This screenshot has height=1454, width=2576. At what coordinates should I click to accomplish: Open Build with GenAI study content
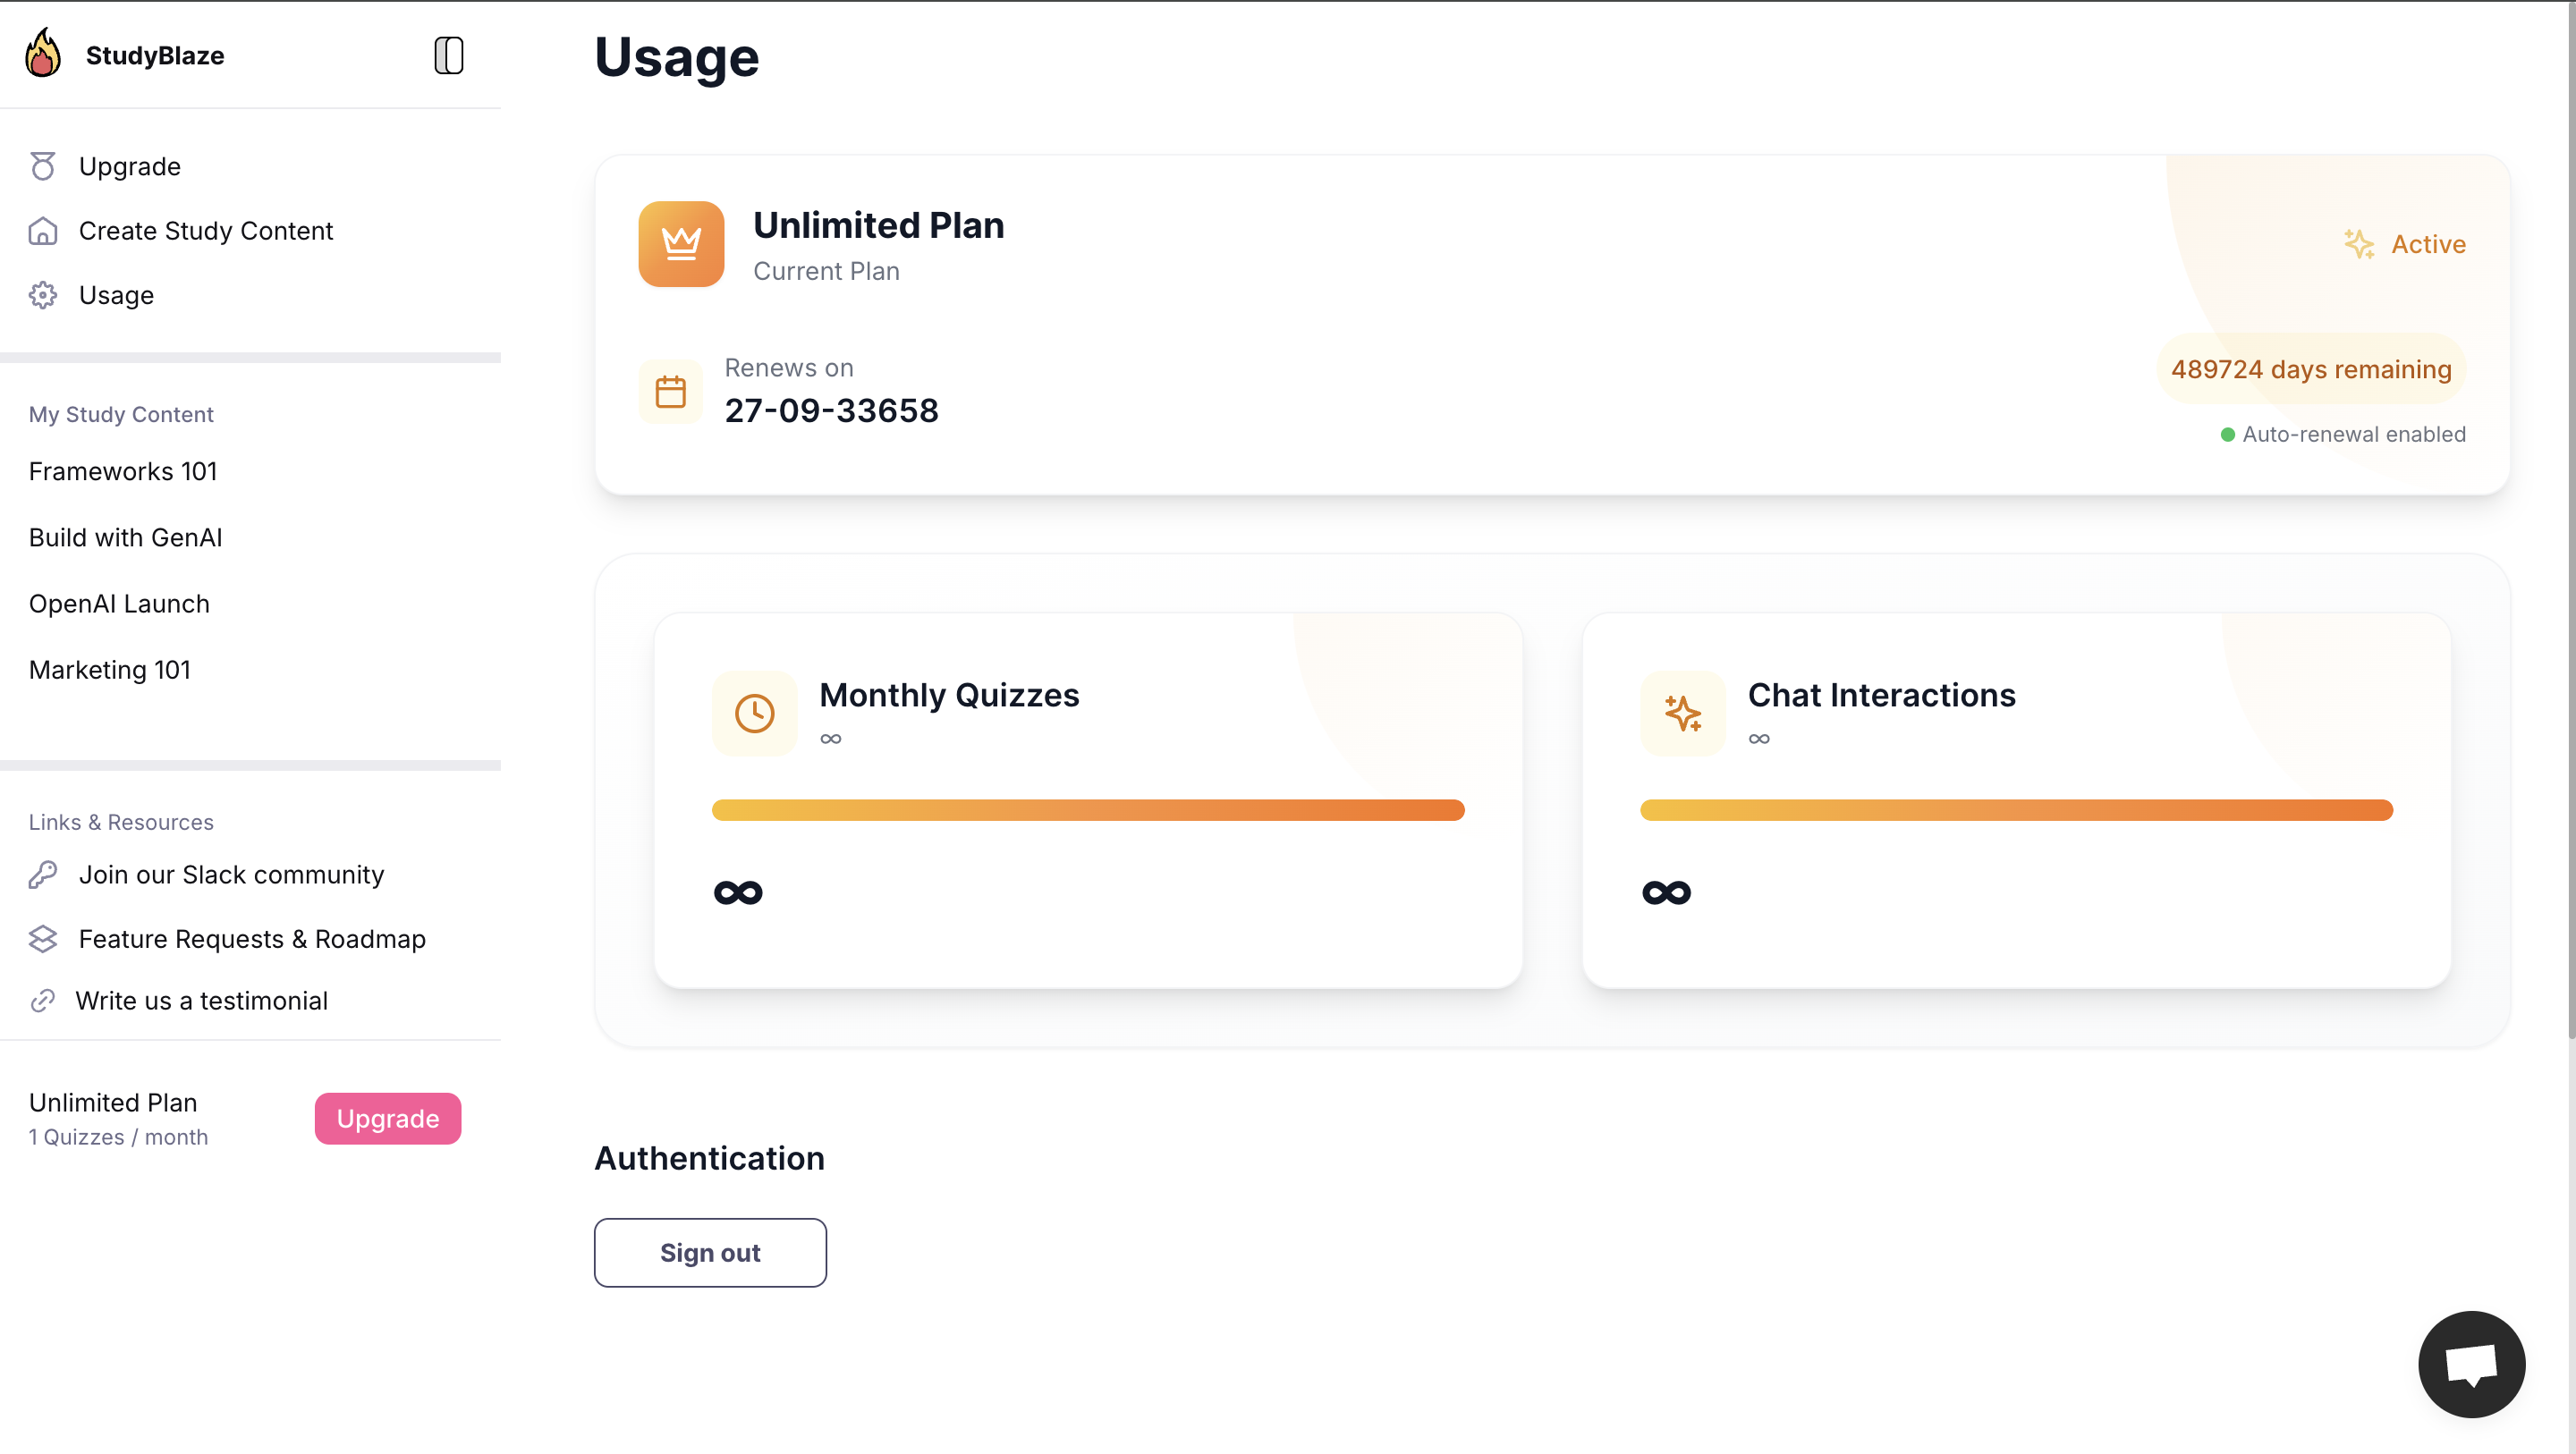point(125,537)
